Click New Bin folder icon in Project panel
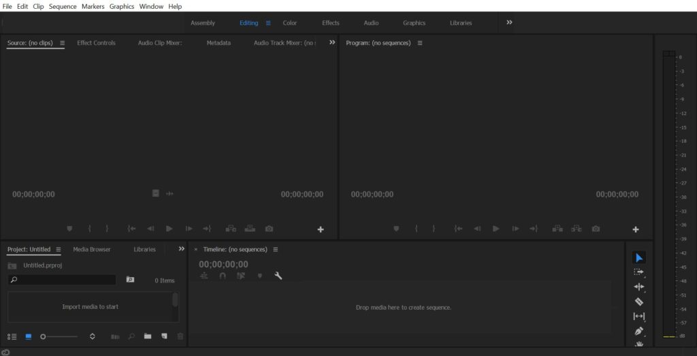Image resolution: width=697 pixels, height=356 pixels. pos(148,336)
